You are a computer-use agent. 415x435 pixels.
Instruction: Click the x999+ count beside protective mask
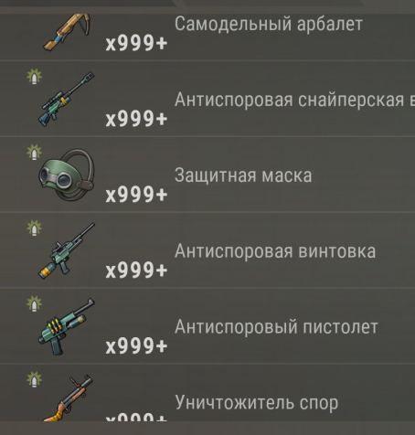[136, 195]
